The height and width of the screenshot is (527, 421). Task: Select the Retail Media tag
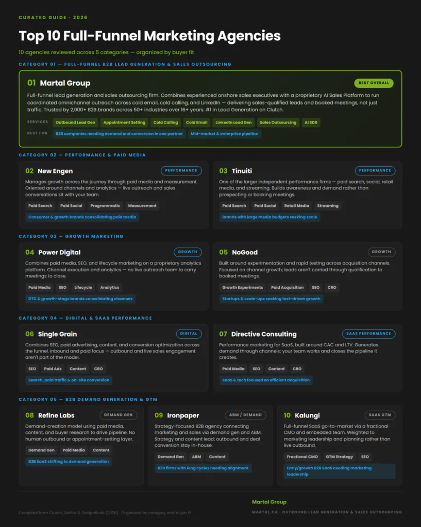click(296, 206)
